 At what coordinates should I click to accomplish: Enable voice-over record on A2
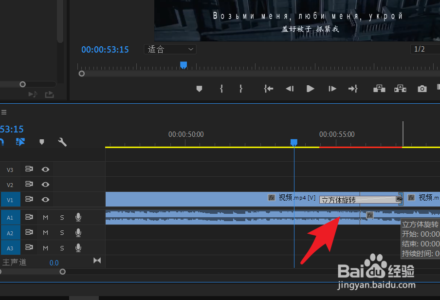pyautogui.click(x=78, y=233)
